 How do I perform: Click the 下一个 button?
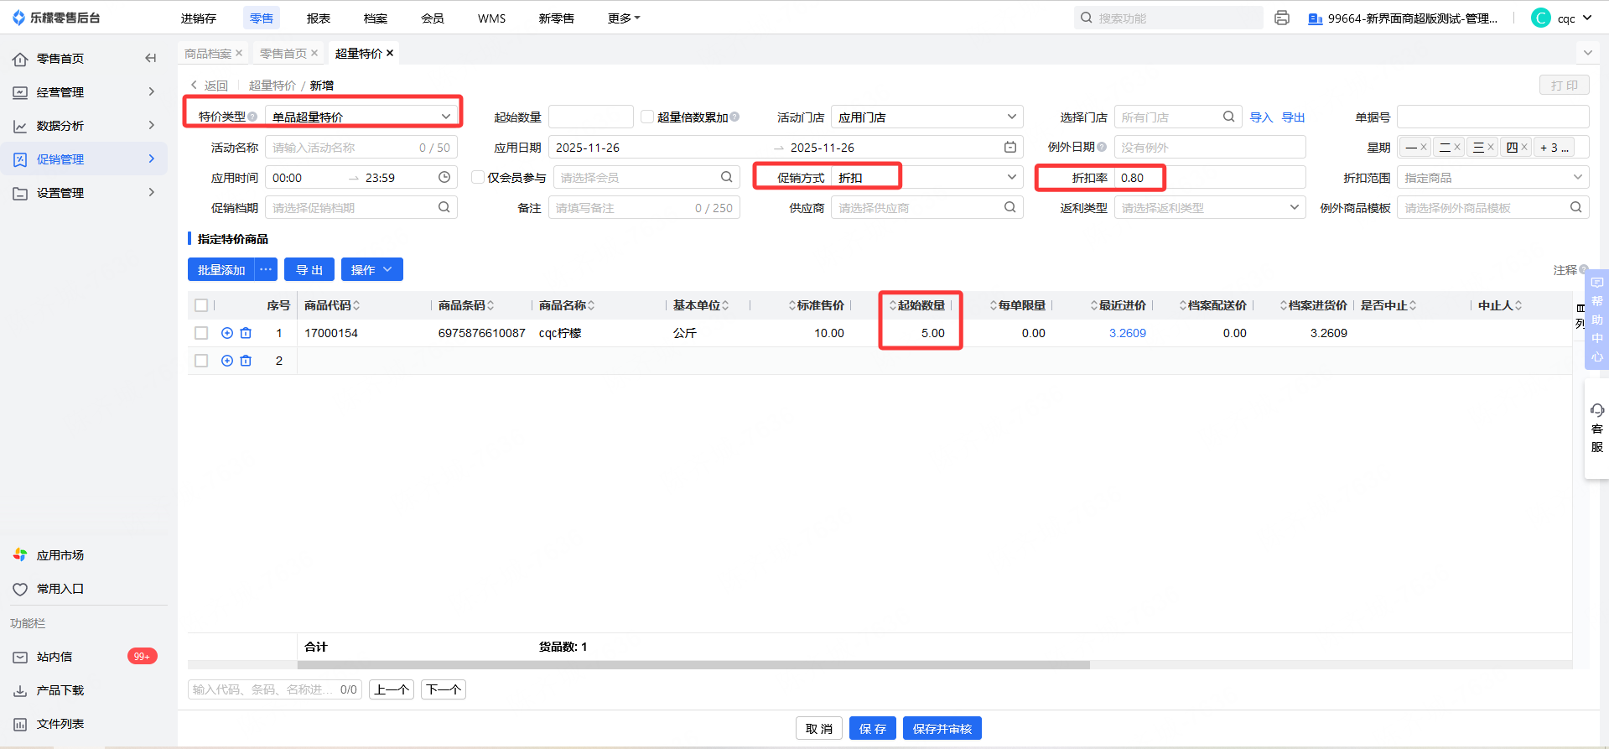[444, 689]
